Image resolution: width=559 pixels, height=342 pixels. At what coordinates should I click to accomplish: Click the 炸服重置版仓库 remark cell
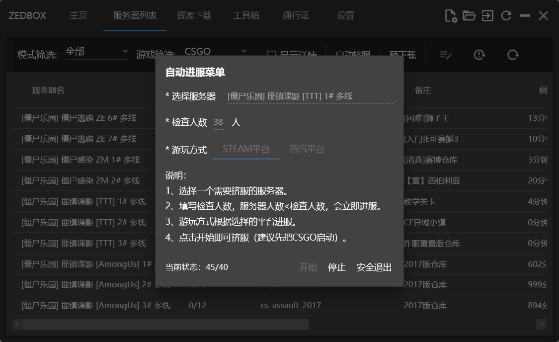(432, 243)
